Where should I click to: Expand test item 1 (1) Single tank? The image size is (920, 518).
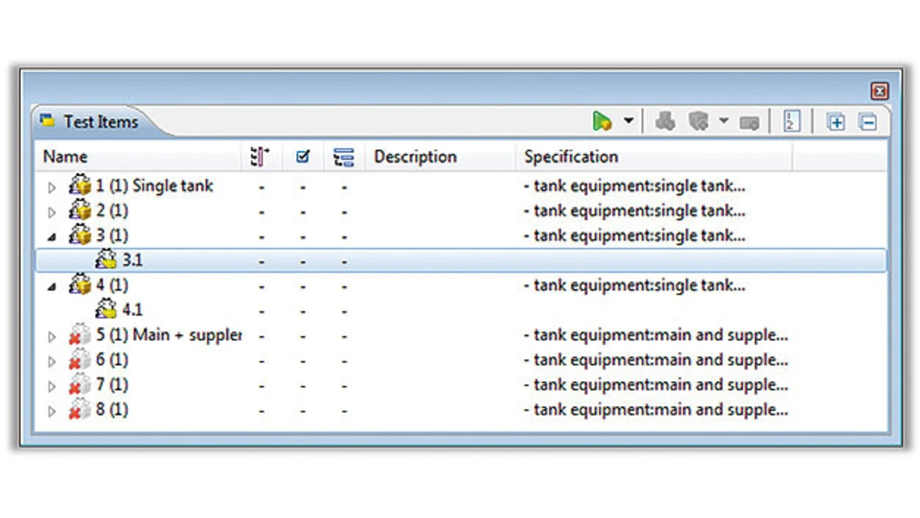point(52,188)
